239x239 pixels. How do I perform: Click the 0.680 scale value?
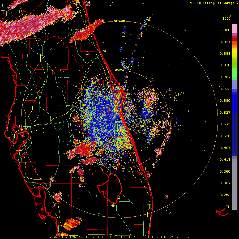(225, 101)
